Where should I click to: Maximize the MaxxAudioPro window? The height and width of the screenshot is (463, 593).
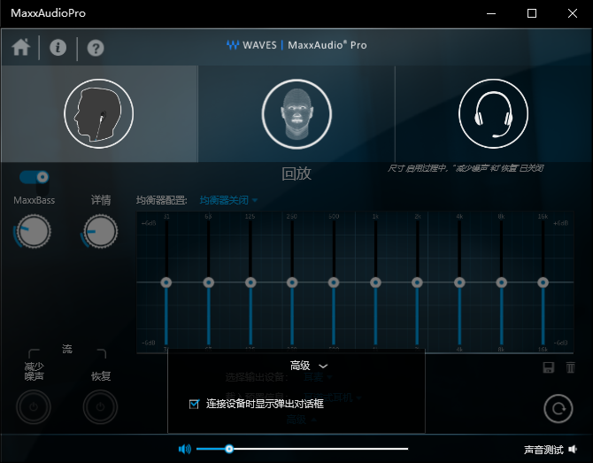pyautogui.click(x=532, y=13)
